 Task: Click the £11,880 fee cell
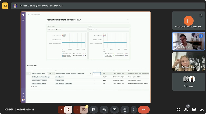pyautogui.click(x=105, y=77)
